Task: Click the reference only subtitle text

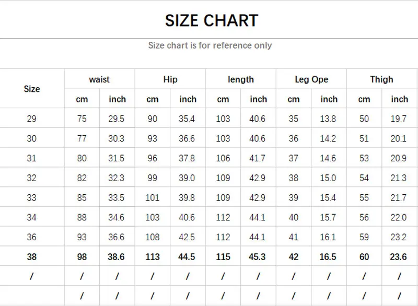Action: [x=210, y=45]
